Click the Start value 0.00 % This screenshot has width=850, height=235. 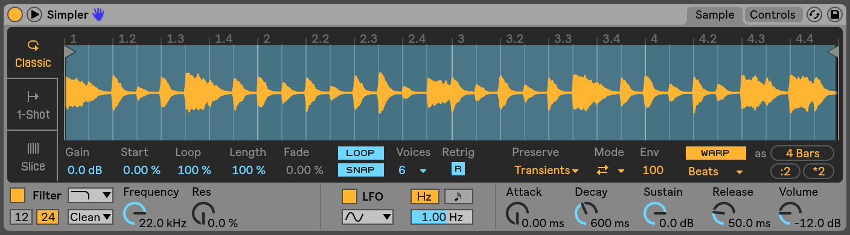[x=141, y=171]
